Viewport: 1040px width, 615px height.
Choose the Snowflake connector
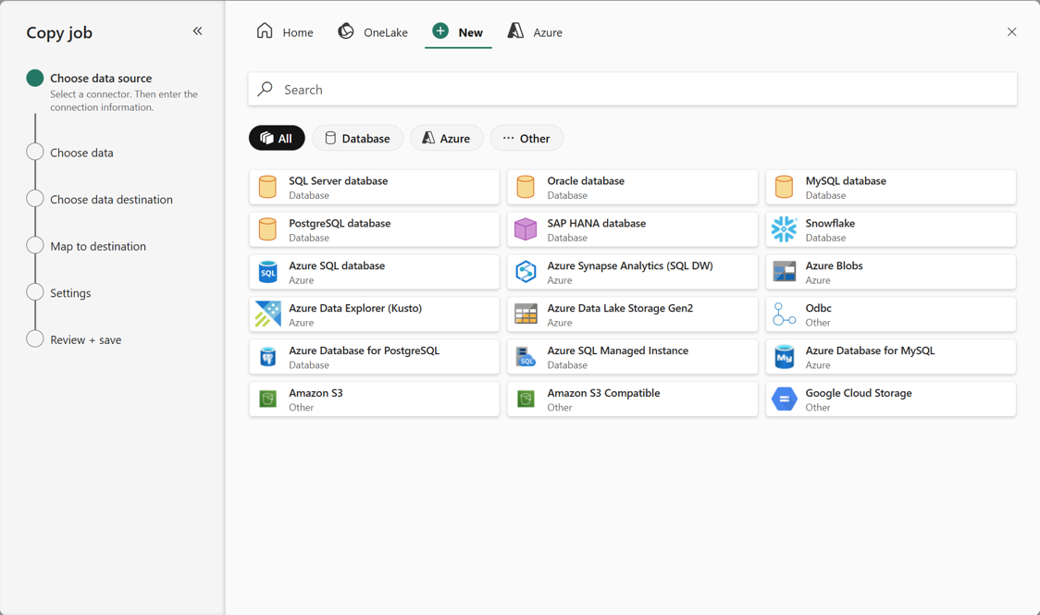[x=891, y=229]
